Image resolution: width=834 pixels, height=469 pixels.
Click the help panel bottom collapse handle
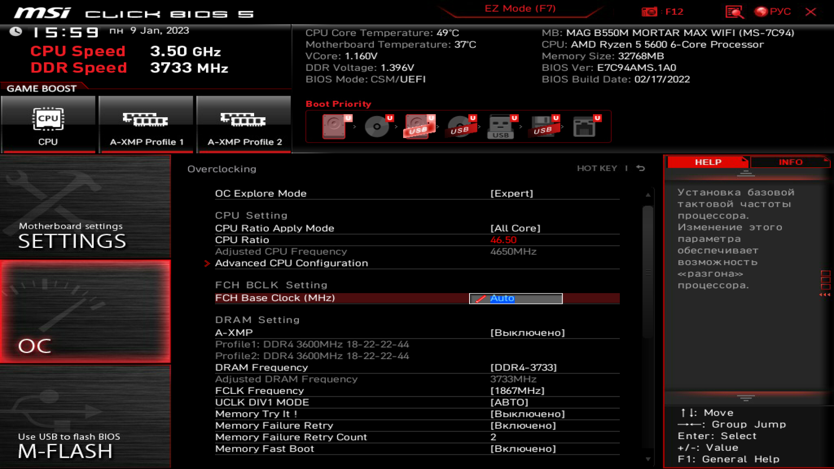tap(746, 398)
